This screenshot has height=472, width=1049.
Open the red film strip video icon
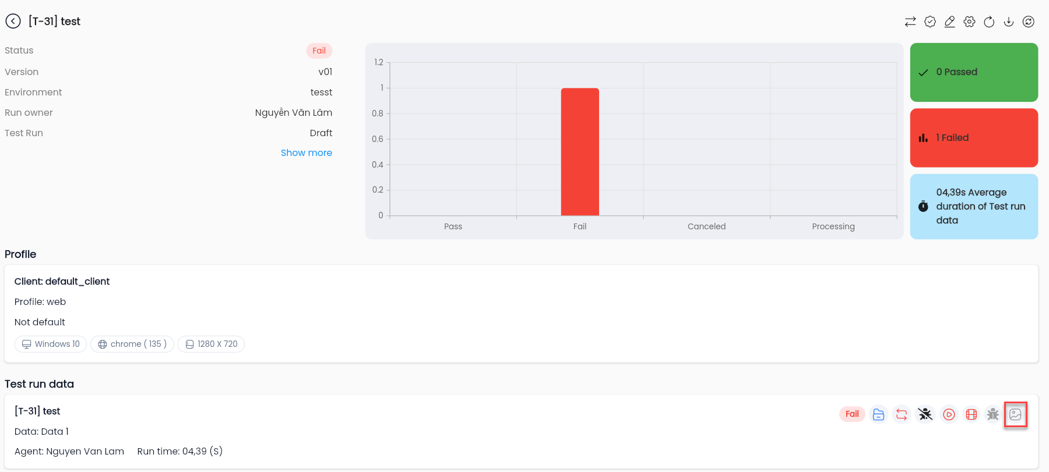point(971,414)
